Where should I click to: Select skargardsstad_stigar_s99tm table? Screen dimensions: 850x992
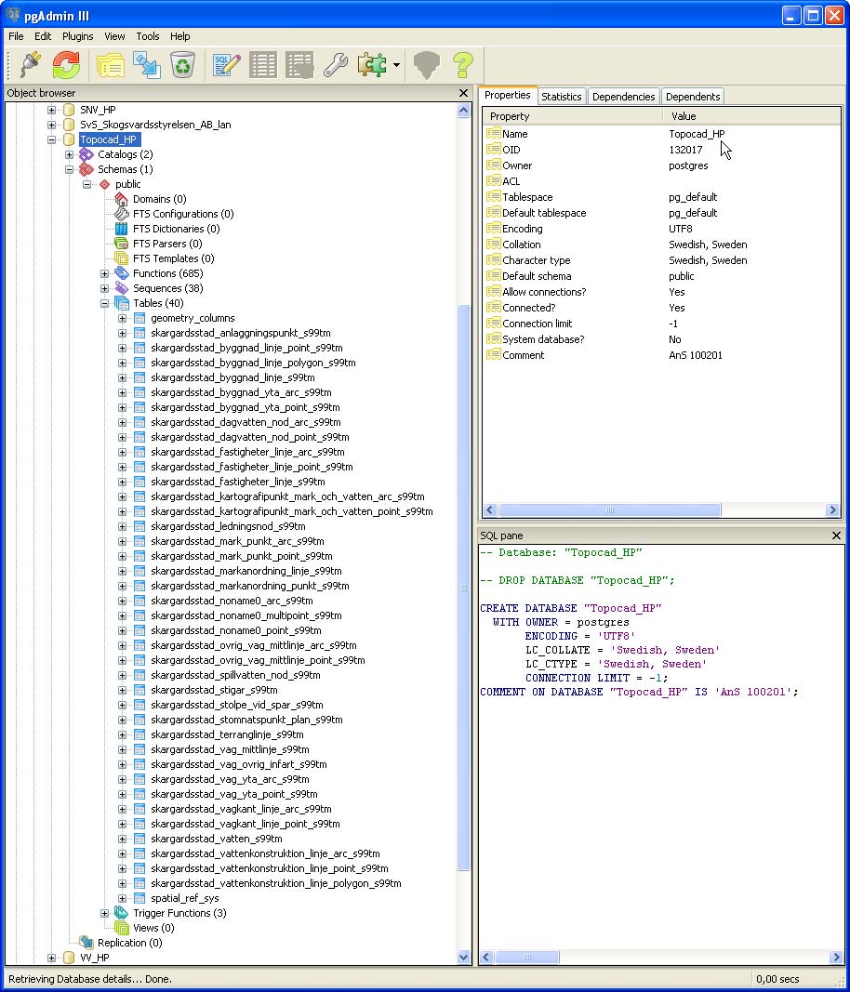tap(213, 690)
